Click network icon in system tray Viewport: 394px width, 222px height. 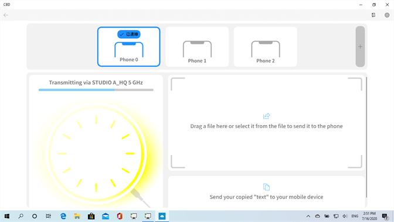tap(336, 216)
